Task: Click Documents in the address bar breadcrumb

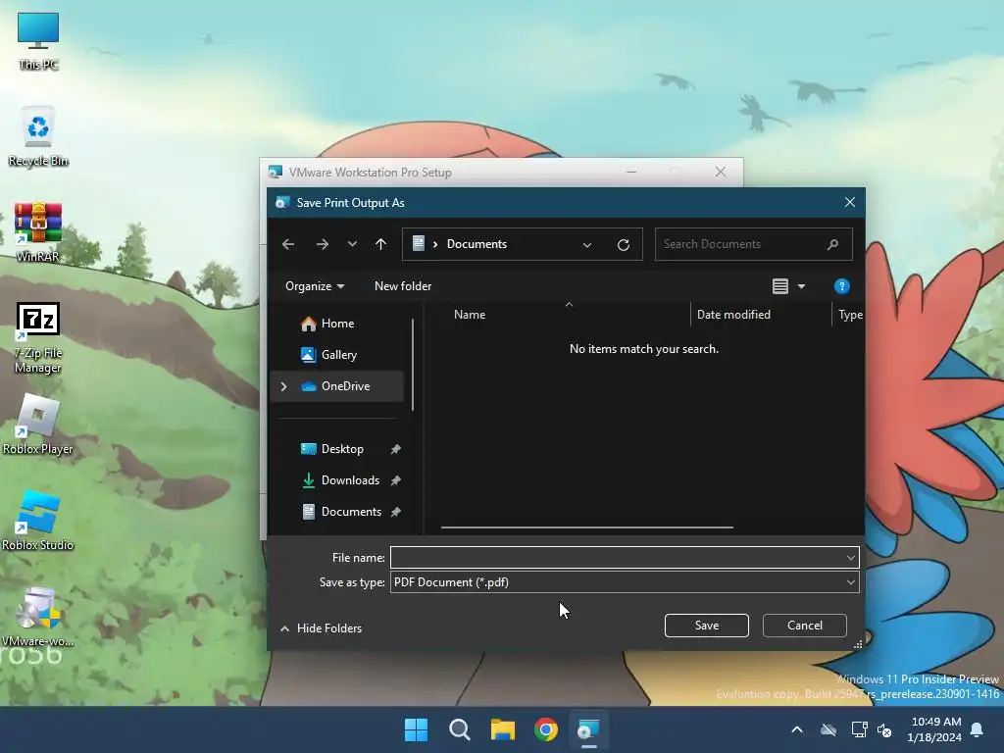Action: 477,244
